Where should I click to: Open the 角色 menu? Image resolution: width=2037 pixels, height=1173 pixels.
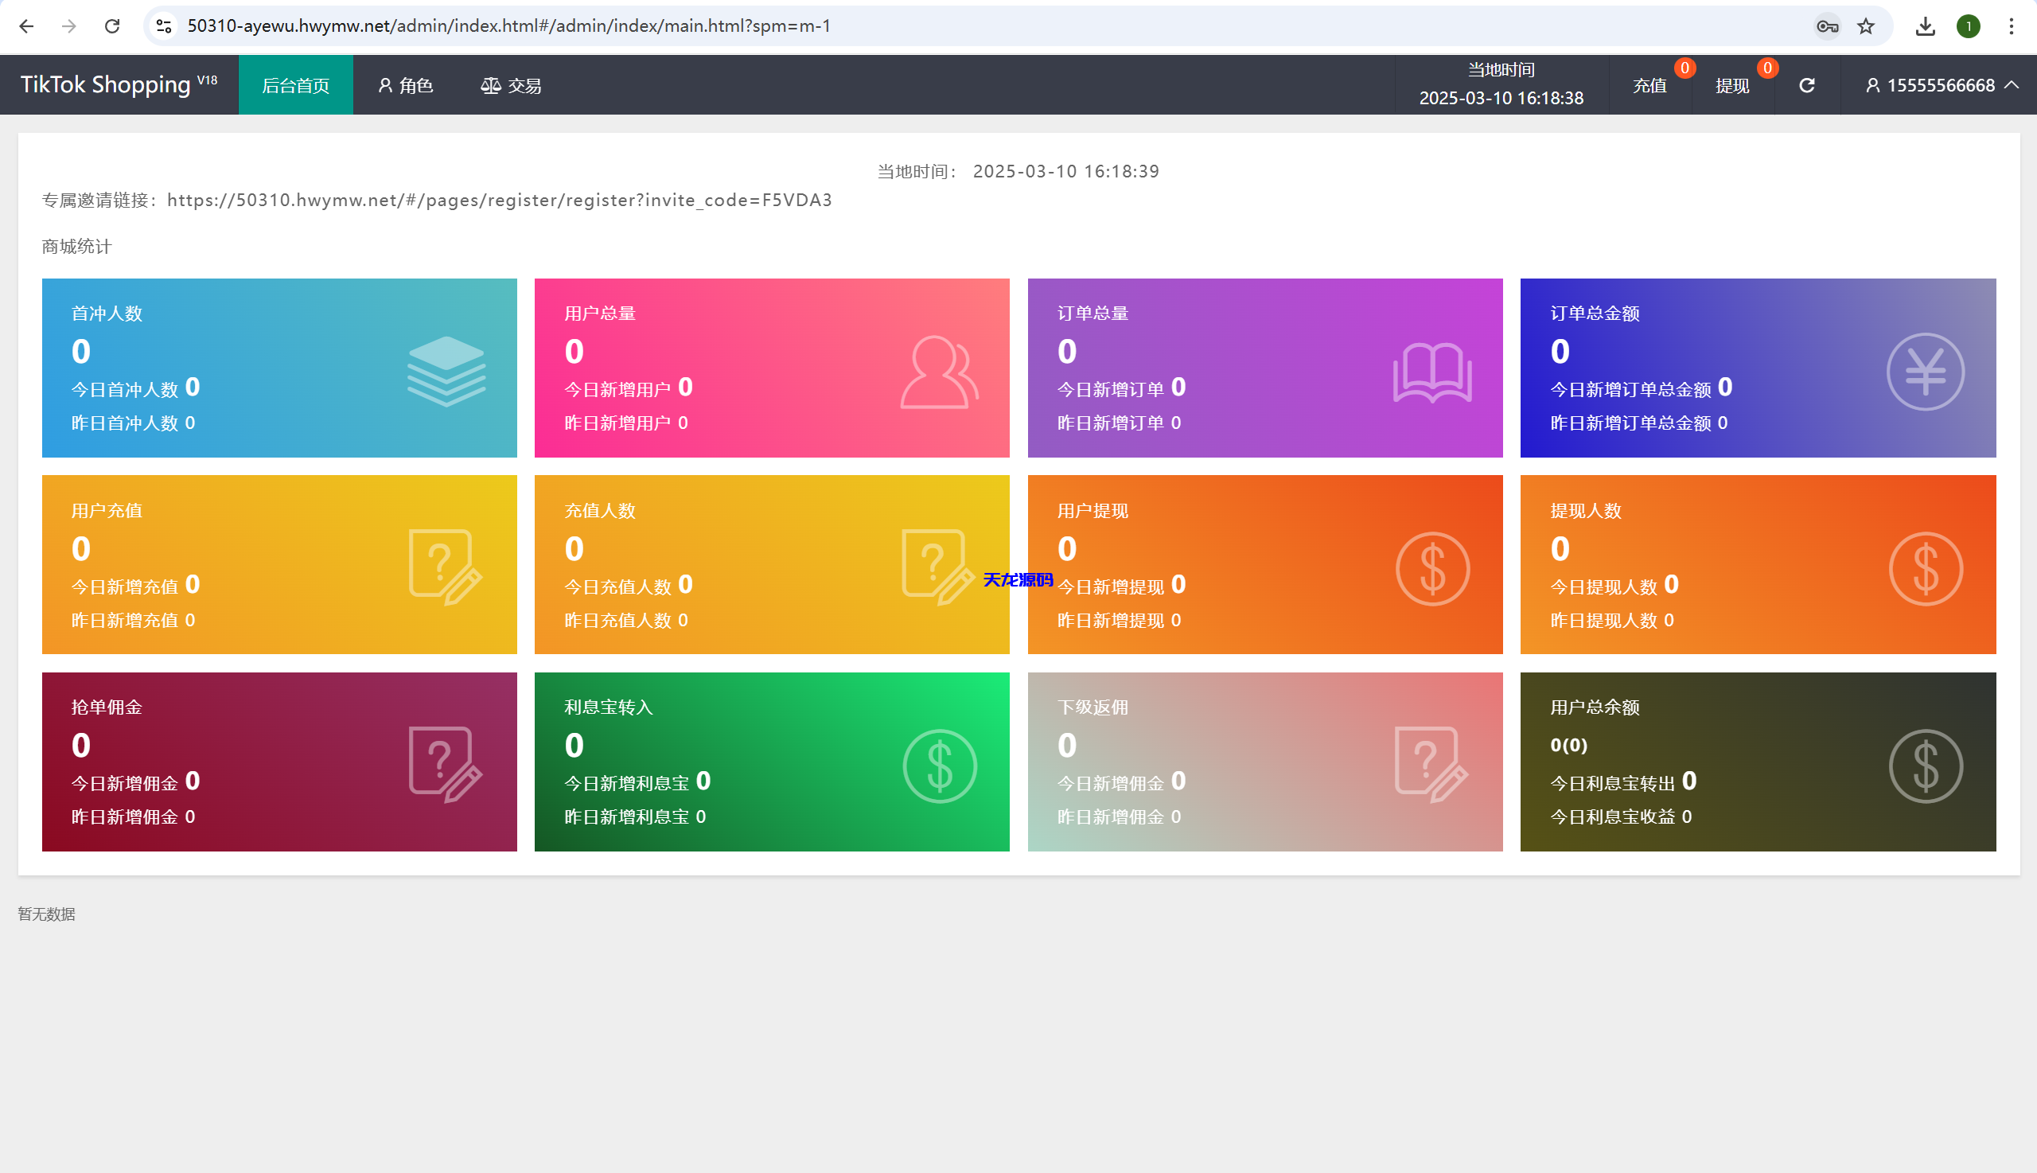click(x=405, y=85)
